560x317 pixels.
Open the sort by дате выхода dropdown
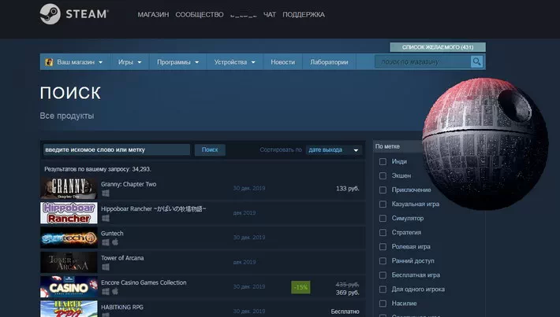(x=334, y=150)
